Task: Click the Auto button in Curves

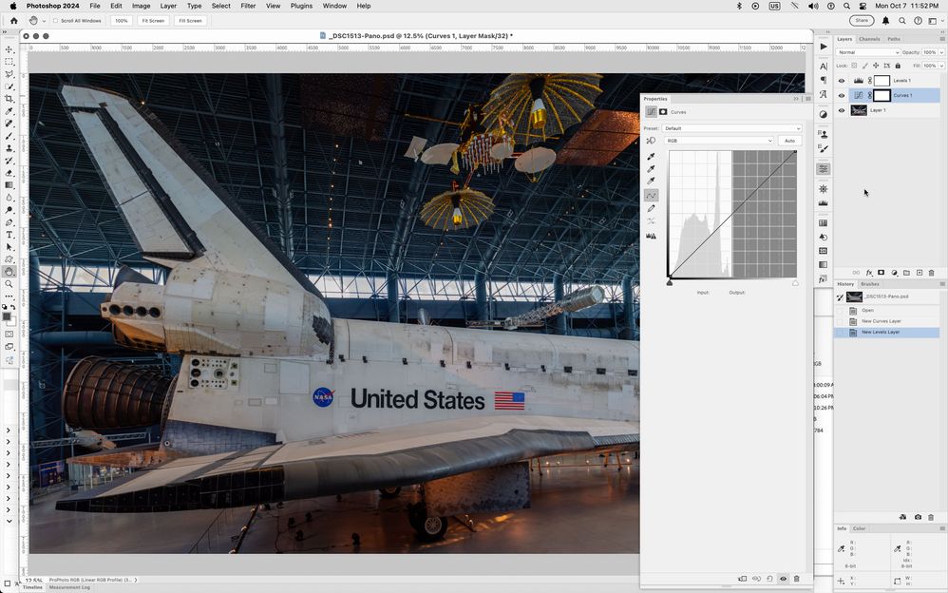Action: tap(789, 141)
